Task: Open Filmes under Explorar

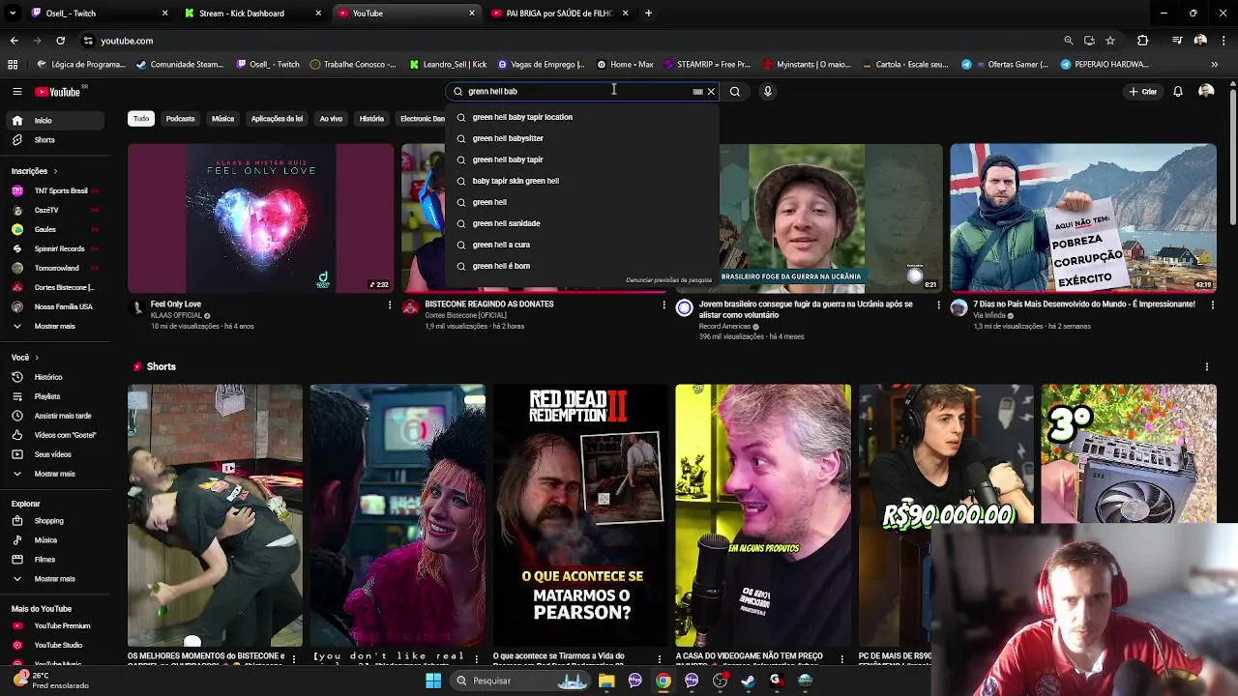Action: (56, 560)
